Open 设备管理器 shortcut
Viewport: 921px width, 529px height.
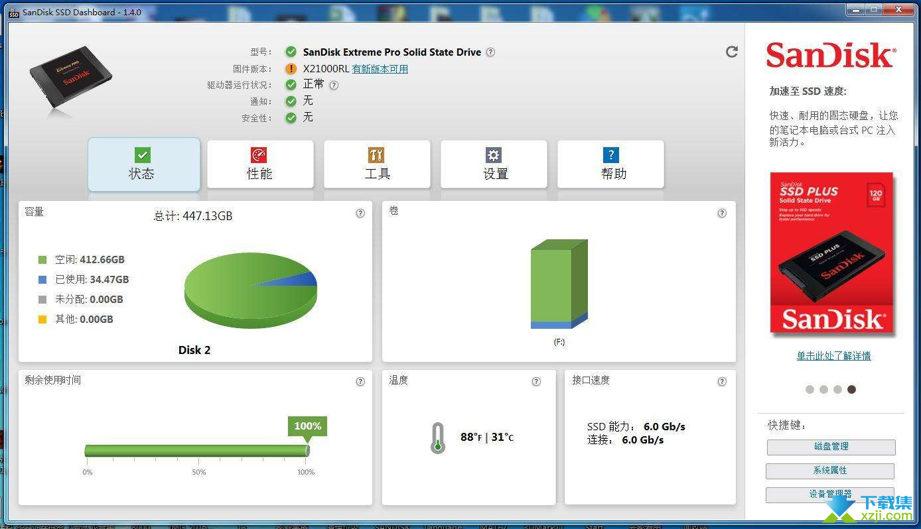pyautogui.click(x=830, y=495)
